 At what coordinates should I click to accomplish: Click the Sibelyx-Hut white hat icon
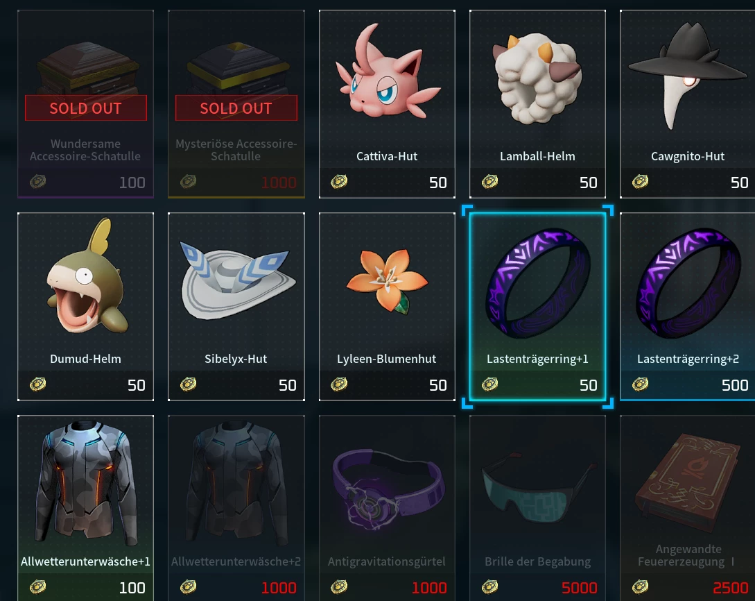pyautogui.click(x=236, y=278)
